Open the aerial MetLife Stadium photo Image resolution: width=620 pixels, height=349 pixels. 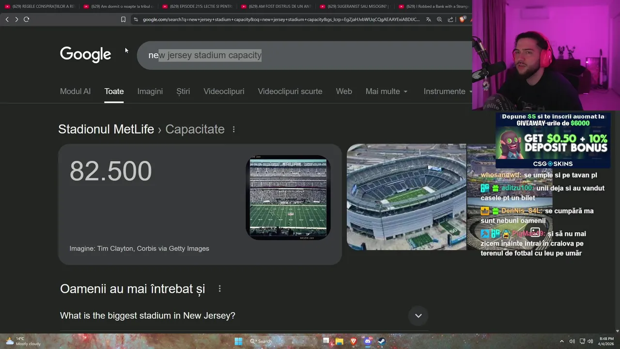406,197
